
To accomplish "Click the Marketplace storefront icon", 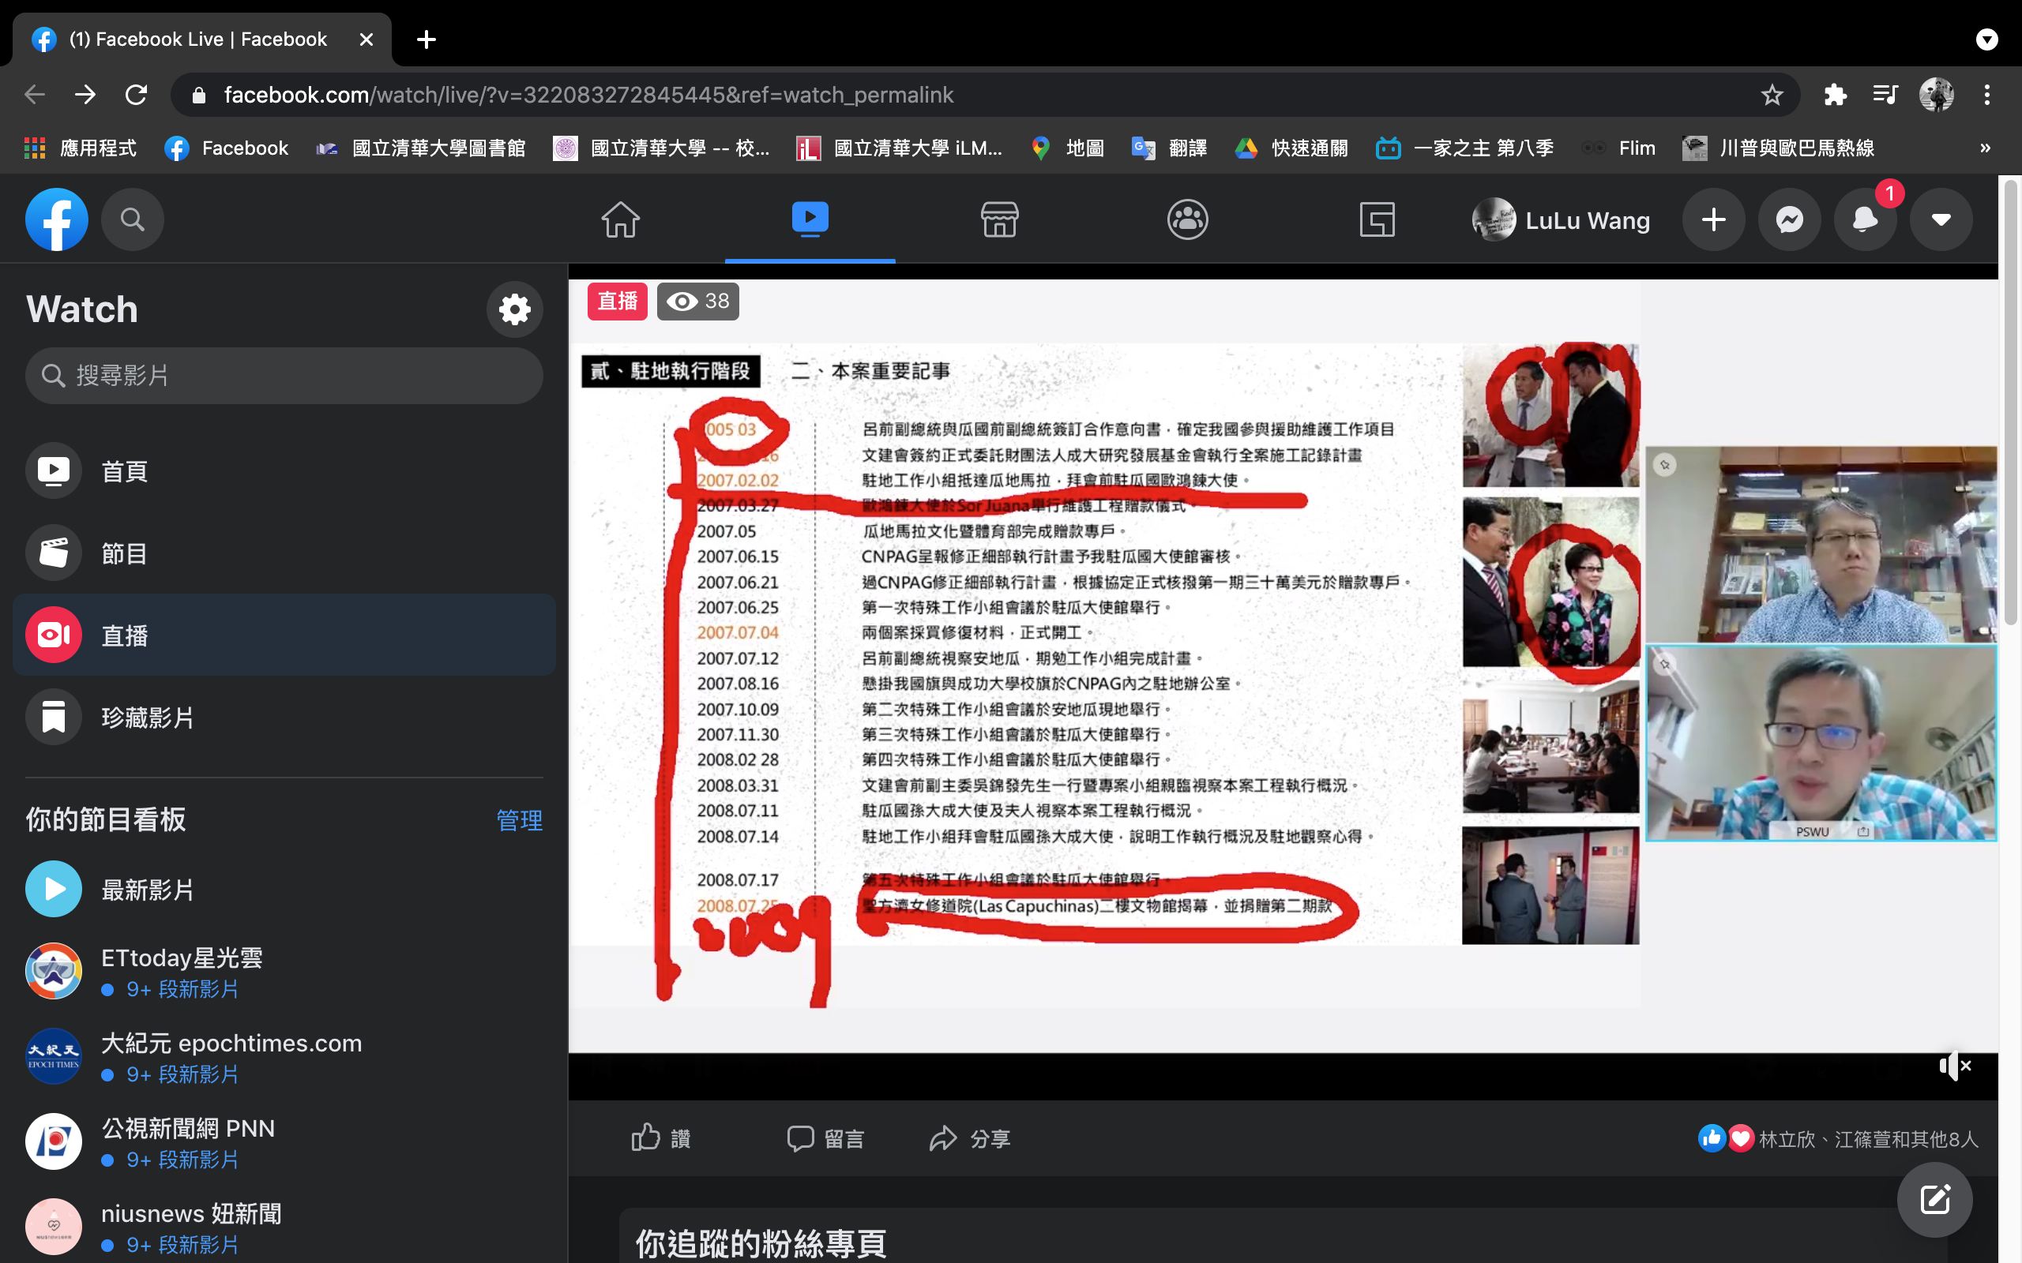I will tap(998, 219).
